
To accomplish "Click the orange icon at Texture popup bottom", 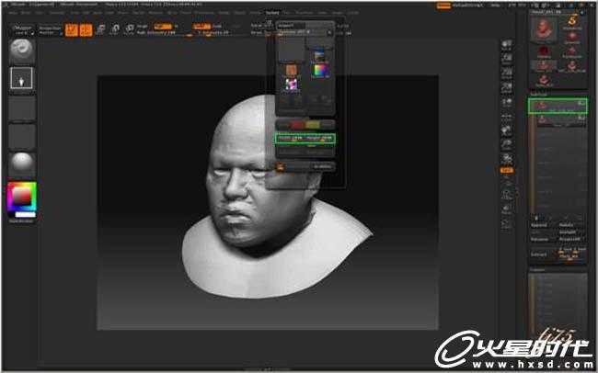I will (281, 166).
